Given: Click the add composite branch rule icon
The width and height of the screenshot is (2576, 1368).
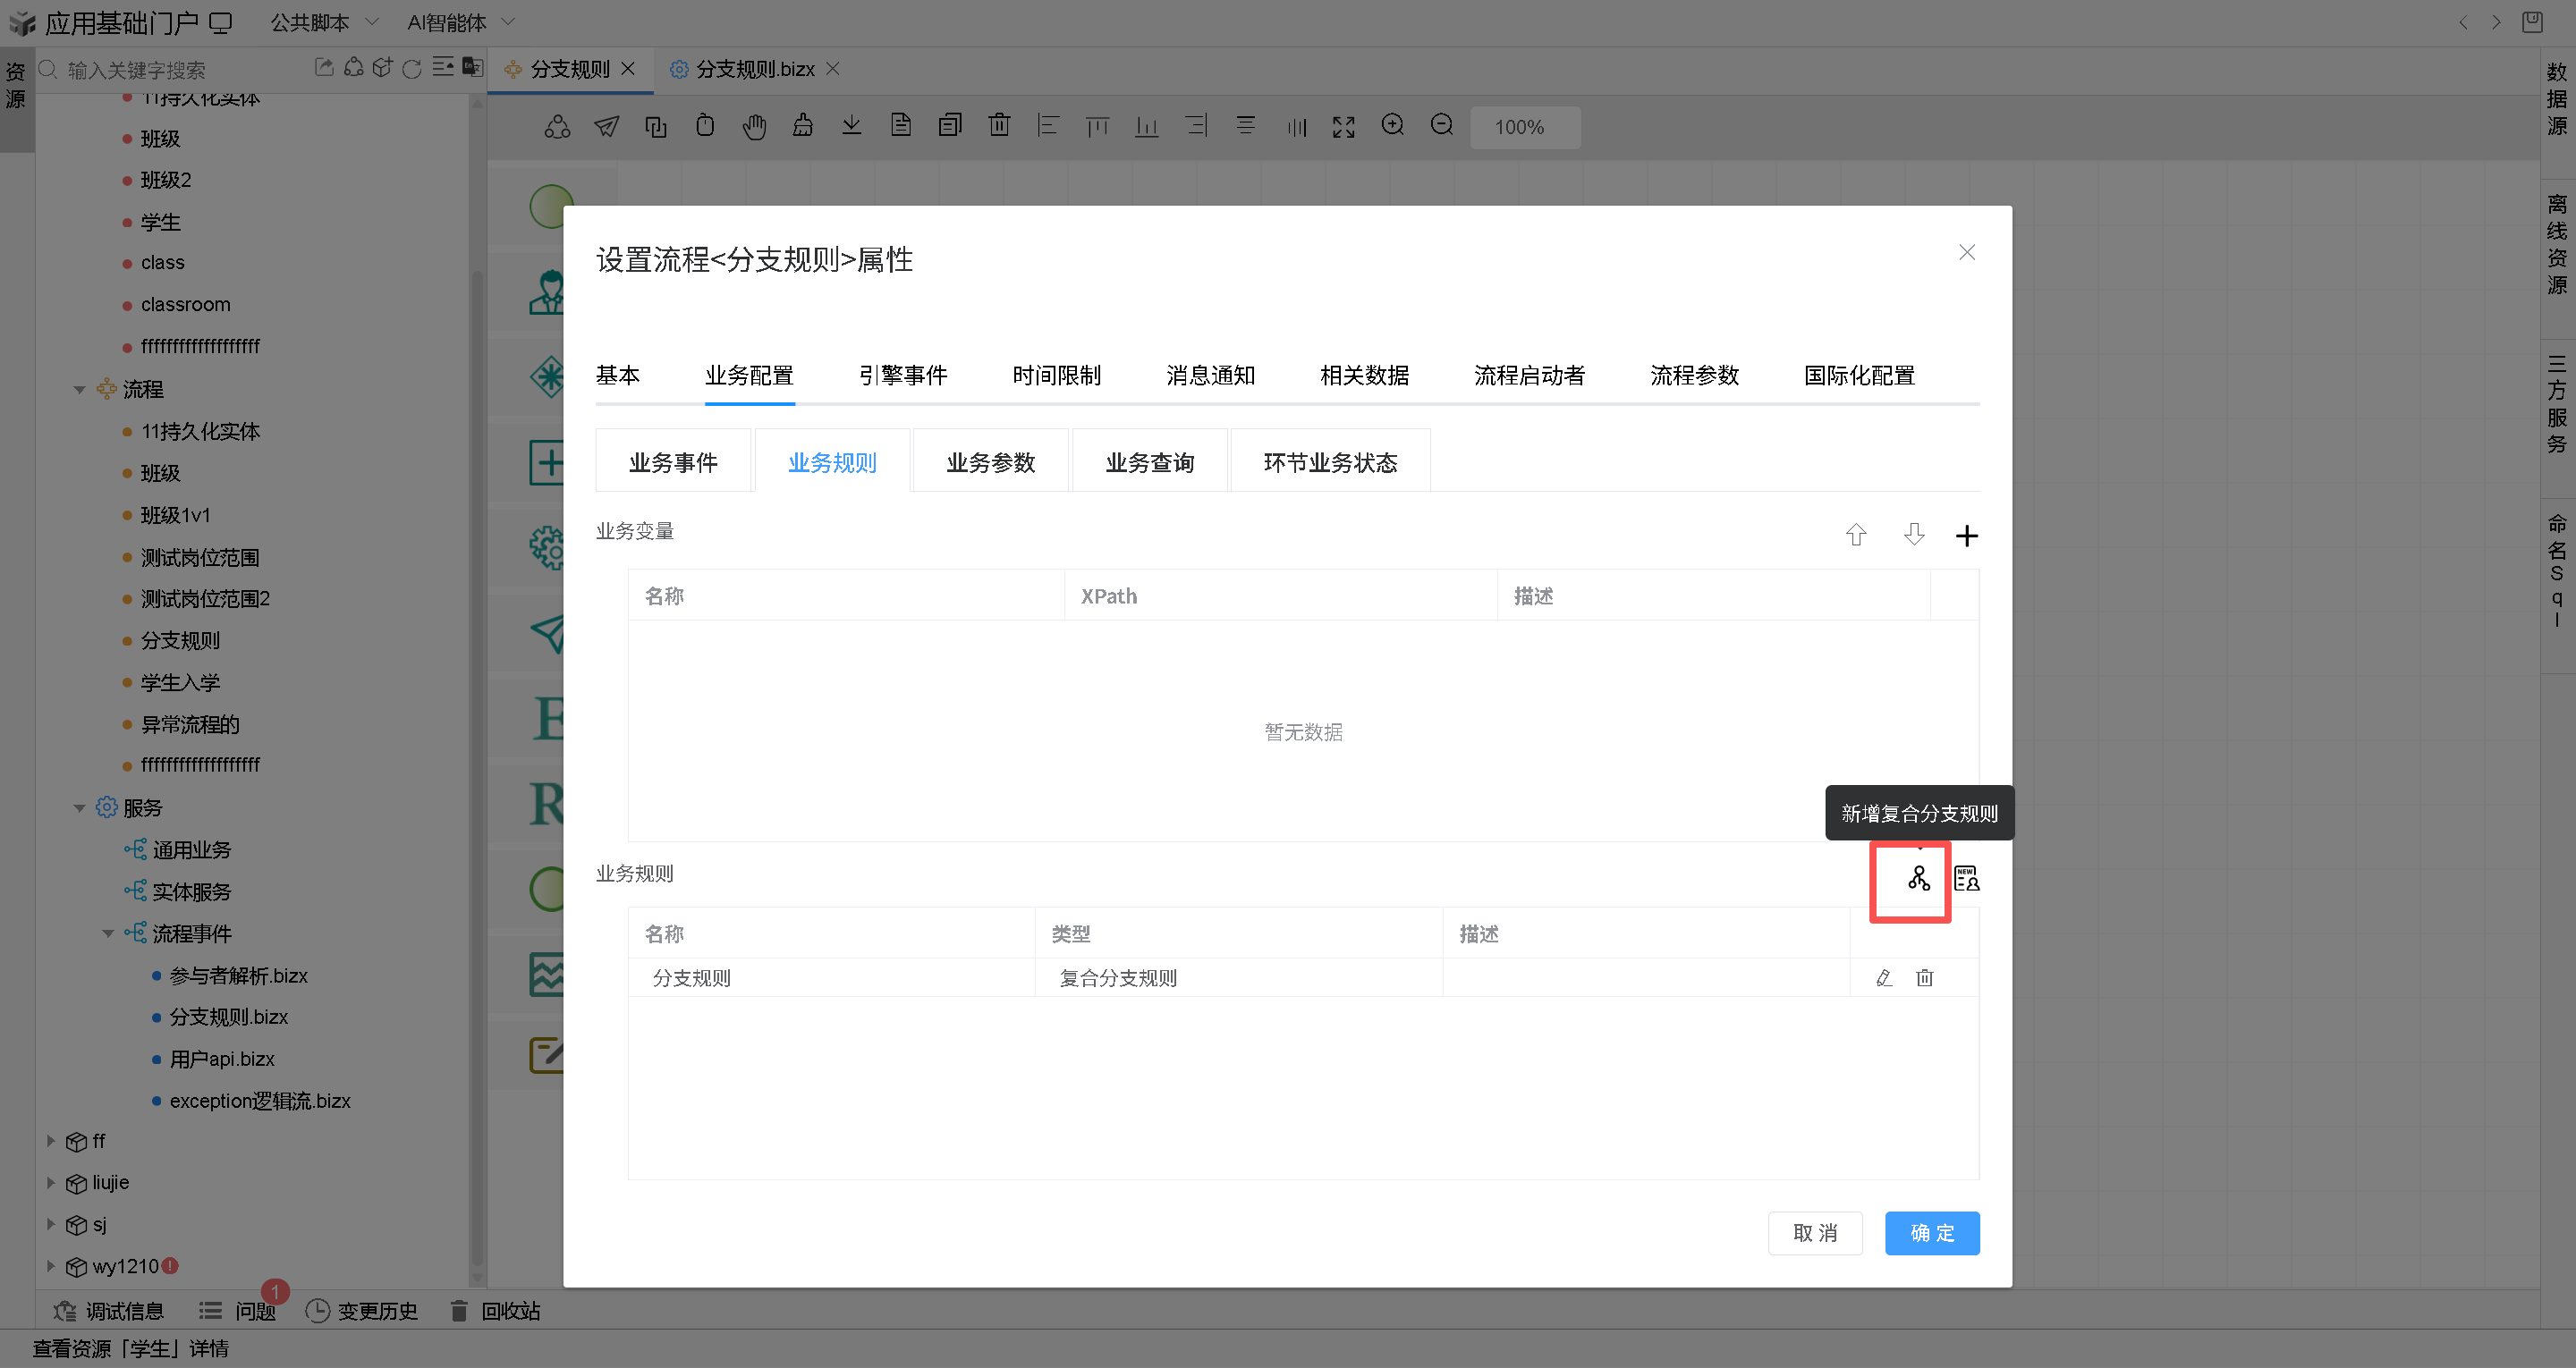Looking at the screenshot, I should coord(1917,879).
